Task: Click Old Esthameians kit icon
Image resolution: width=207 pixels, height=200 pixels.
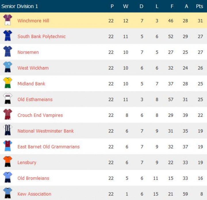Action: coord(7,99)
